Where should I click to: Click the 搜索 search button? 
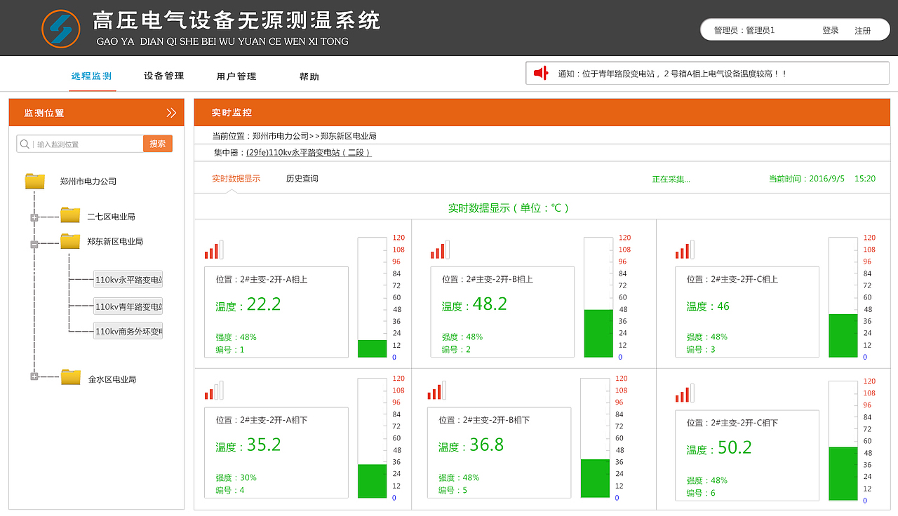pos(157,143)
